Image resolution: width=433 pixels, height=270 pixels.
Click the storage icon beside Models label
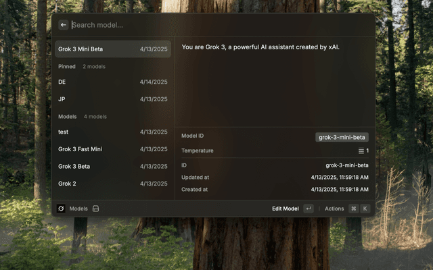coord(96,209)
